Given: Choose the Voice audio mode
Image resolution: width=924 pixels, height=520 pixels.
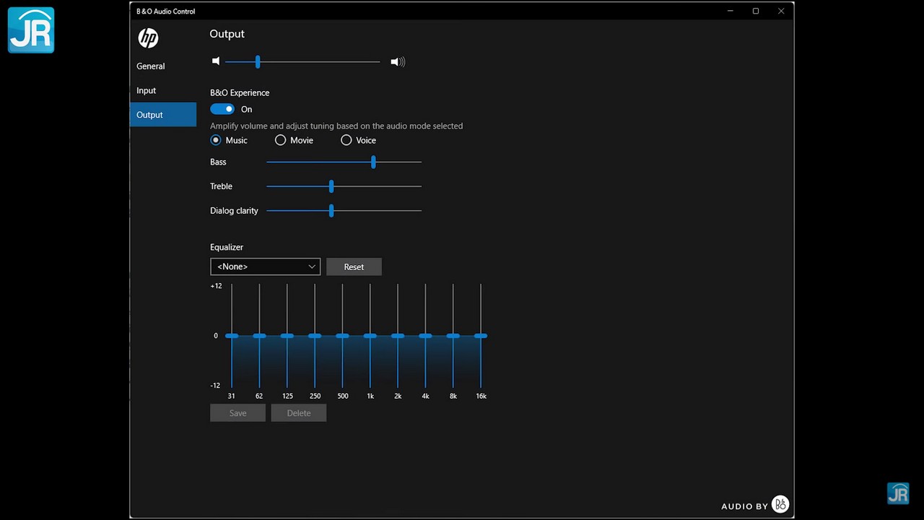Looking at the screenshot, I should [x=346, y=140].
